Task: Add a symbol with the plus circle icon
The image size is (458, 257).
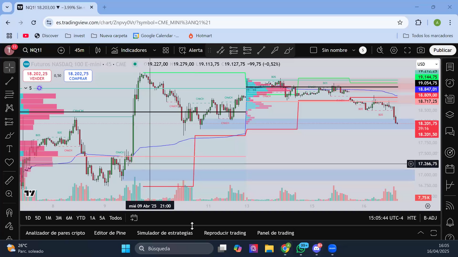Action: coord(61,50)
